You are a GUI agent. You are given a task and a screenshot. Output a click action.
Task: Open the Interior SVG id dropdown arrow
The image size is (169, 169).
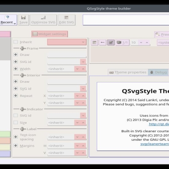[83, 89]
